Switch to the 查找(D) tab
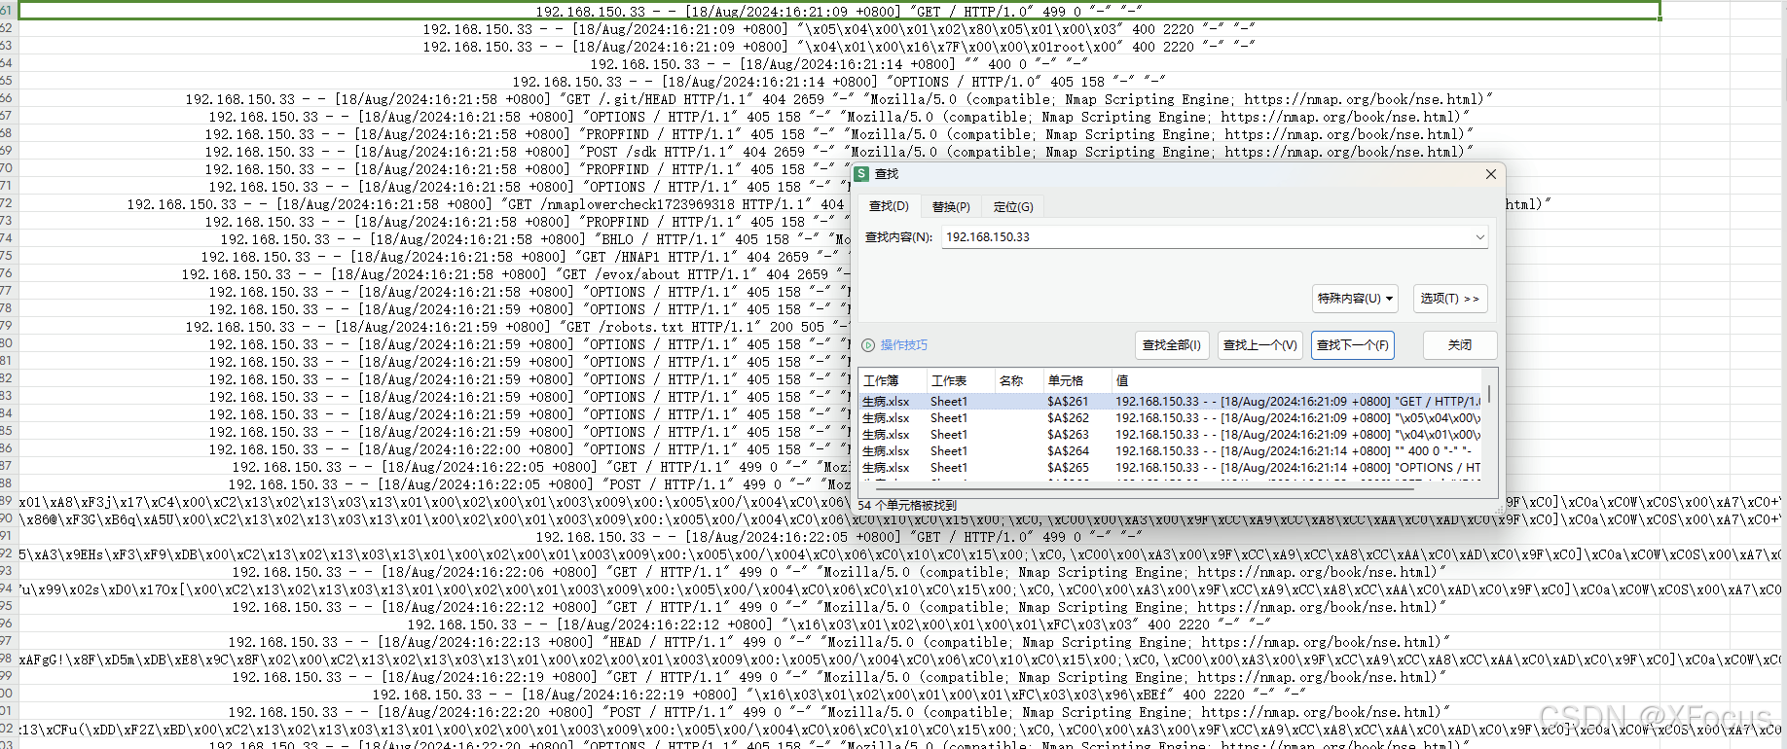Screen dimensions: 1787x749 (x=889, y=206)
